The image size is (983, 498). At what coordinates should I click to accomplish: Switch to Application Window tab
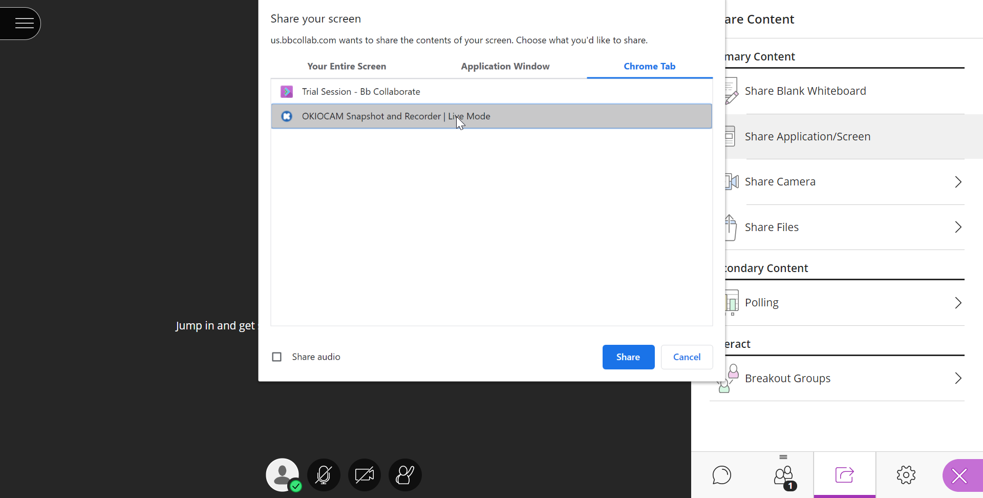pyautogui.click(x=505, y=66)
